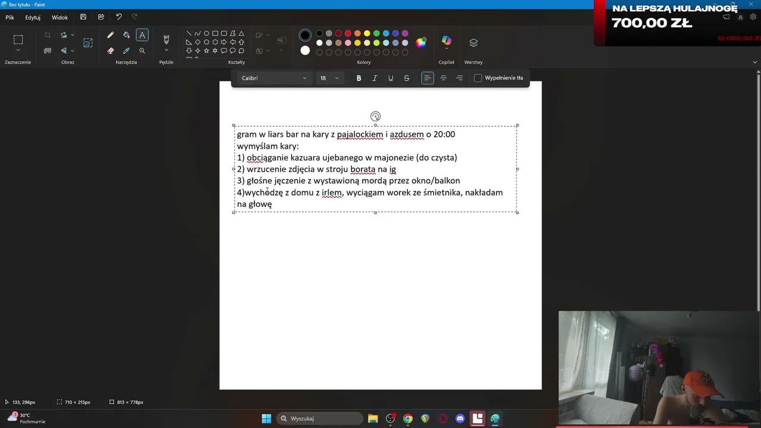The width and height of the screenshot is (761, 428).
Task: Select the primary color 1 black circle
Action: point(305,36)
